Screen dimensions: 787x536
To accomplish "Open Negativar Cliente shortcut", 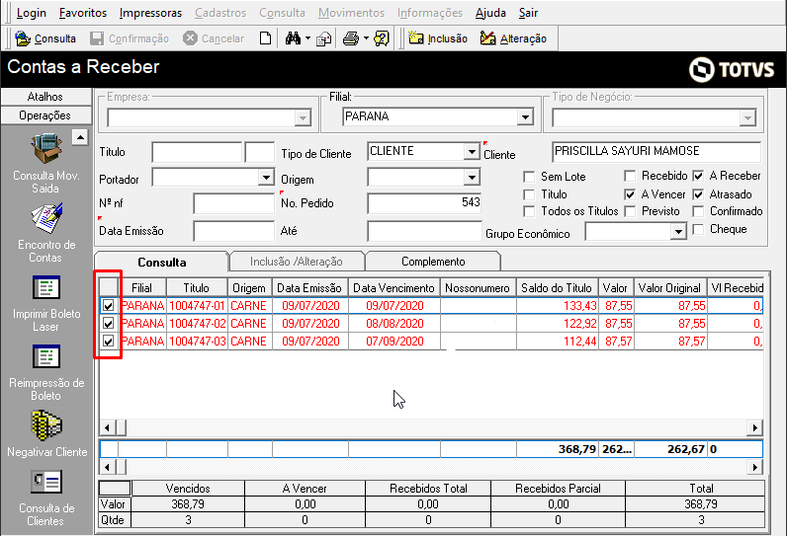I will [46, 433].
